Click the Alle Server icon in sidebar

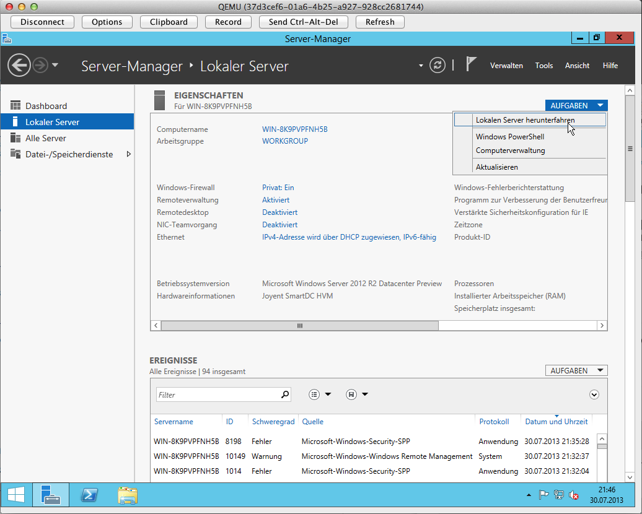pos(15,138)
